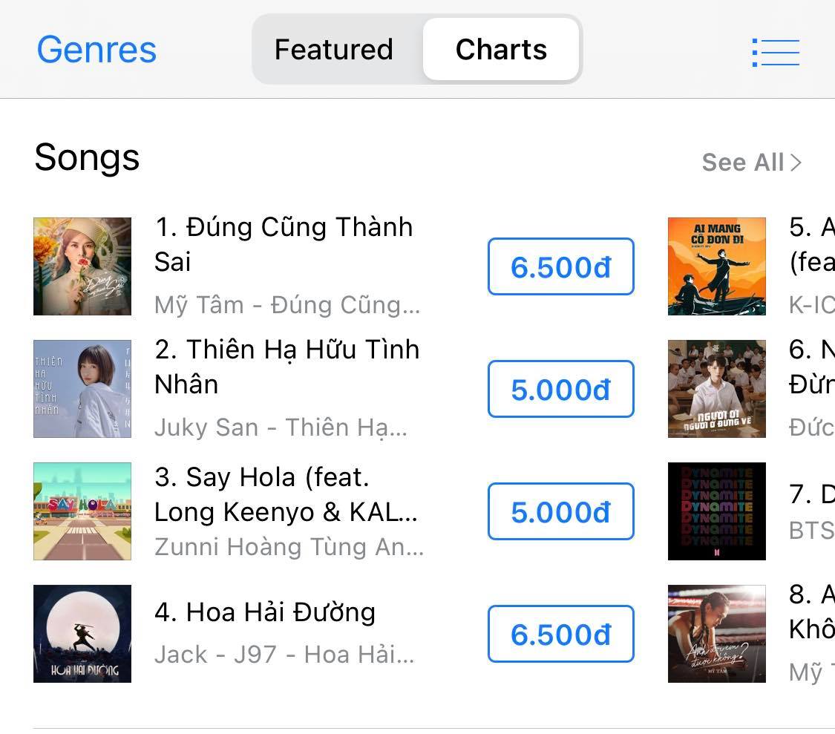Image resolution: width=835 pixels, height=734 pixels.
Task: Select the Charts tab
Action: point(501,50)
